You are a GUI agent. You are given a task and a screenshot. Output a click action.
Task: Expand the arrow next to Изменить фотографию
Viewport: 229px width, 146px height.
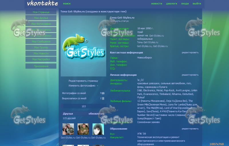coord(97,86)
